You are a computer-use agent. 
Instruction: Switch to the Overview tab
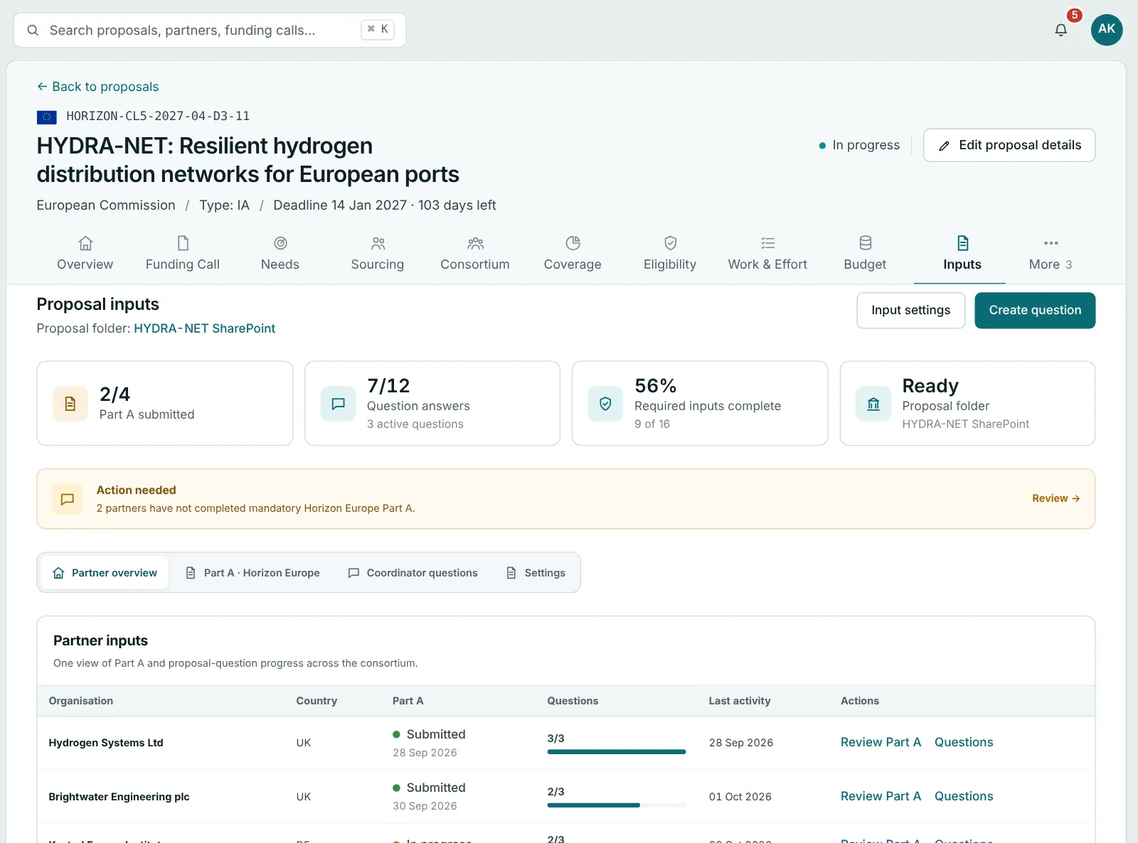[x=85, y=254]
